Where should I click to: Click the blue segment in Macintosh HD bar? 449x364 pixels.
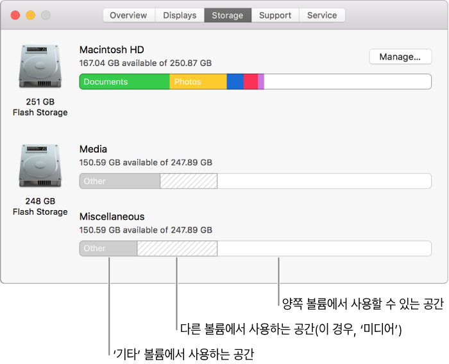point(235,82)
